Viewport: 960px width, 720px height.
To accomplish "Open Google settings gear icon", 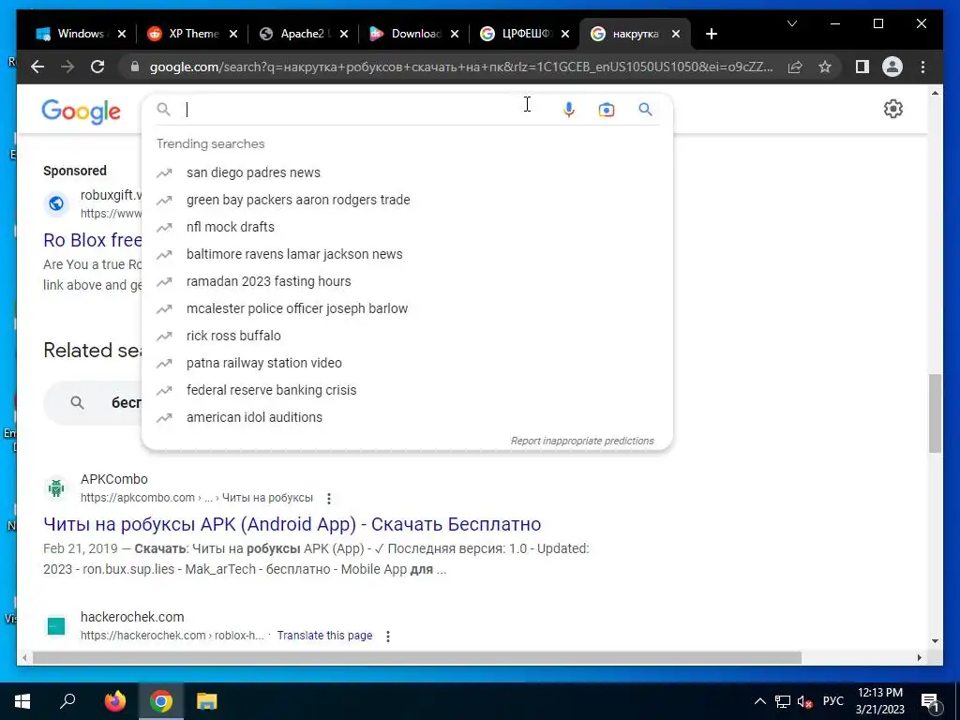I will pos(892,109).
